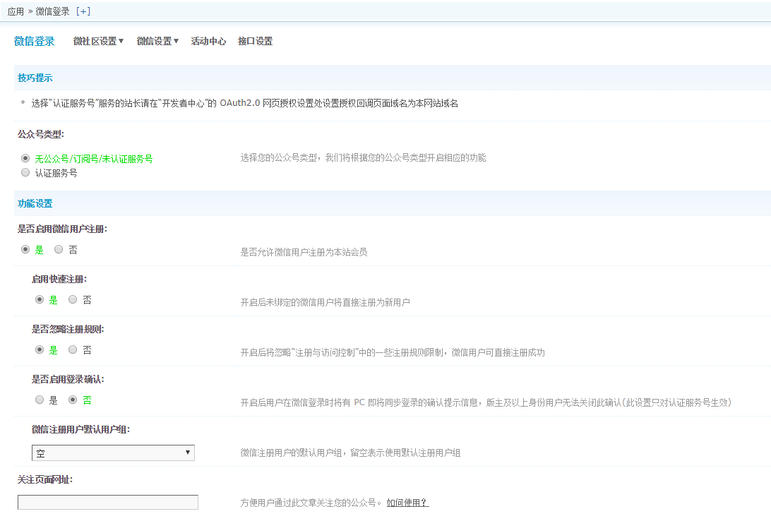
Task: Select 无公众号/订阅号/未认证服务号 radio option
Action: [25, 158]
